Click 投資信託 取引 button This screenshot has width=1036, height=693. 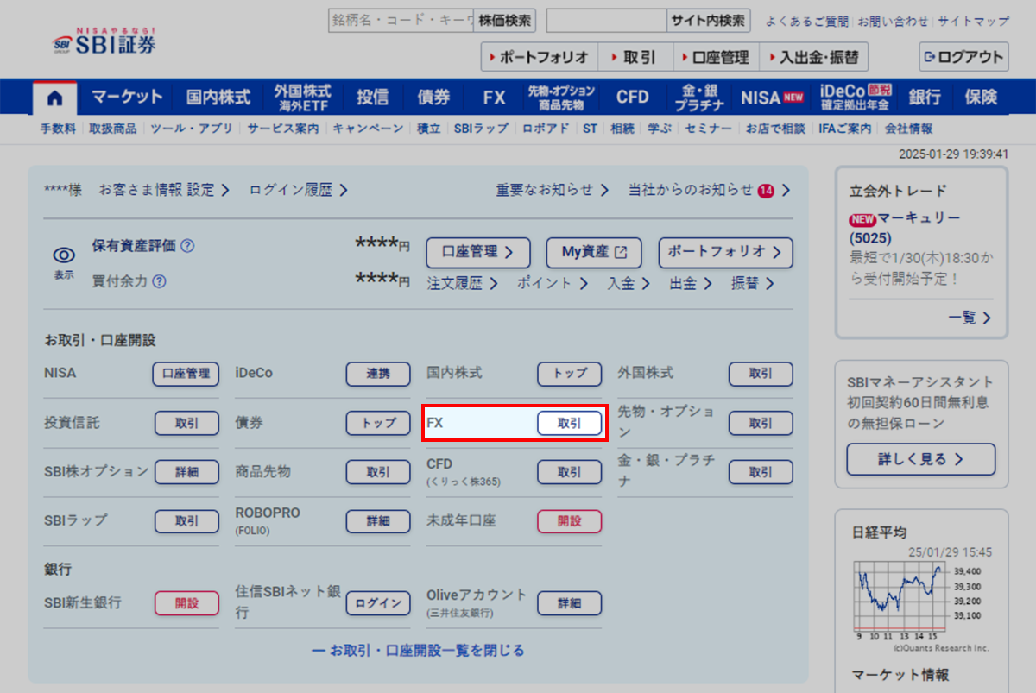pyautogui.click(x=186, y=423)
